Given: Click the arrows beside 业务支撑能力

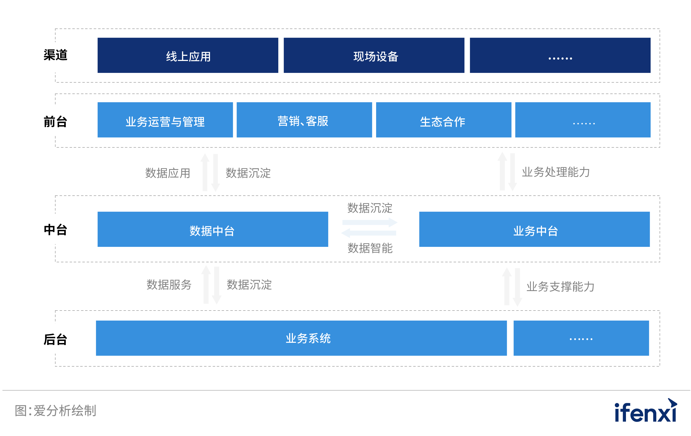Looking at the screenshot, I should coord(512,287).
